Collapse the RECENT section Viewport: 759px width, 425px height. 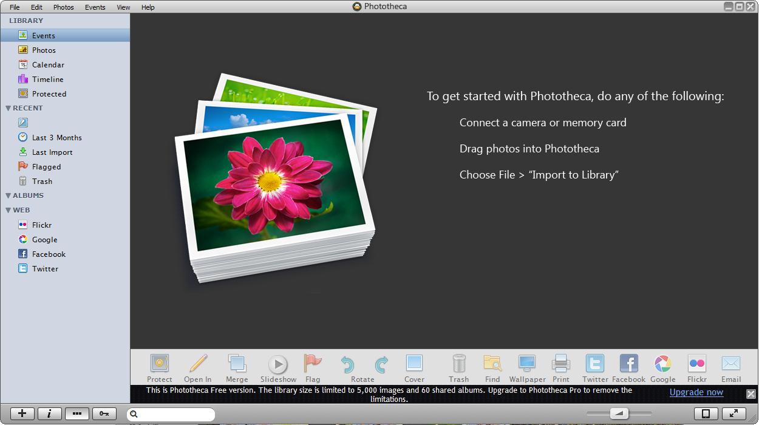click(7, 107)
